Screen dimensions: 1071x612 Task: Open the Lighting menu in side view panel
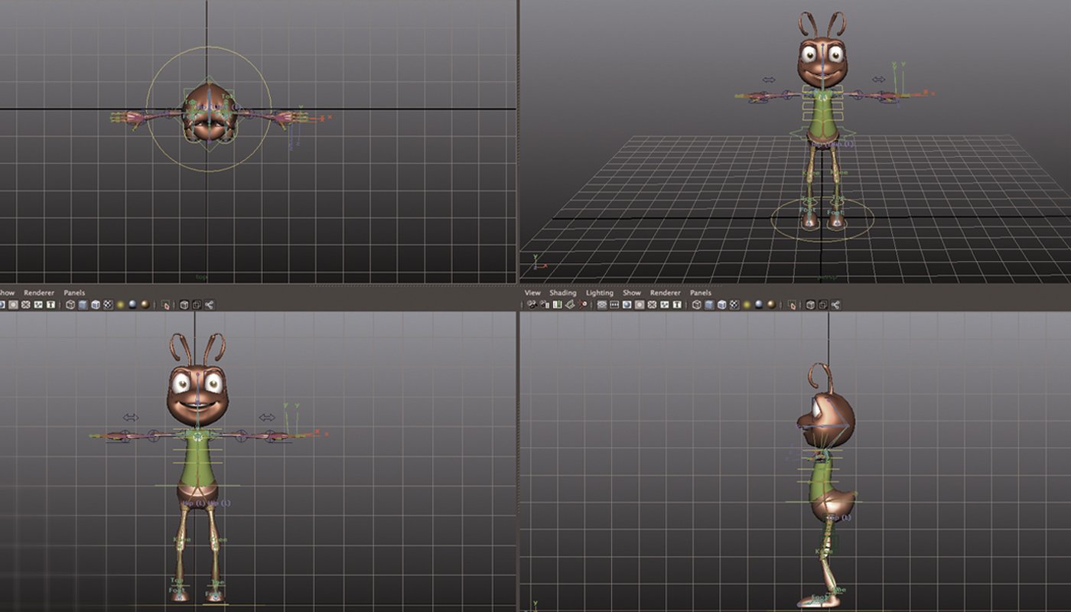pos(599,293)
